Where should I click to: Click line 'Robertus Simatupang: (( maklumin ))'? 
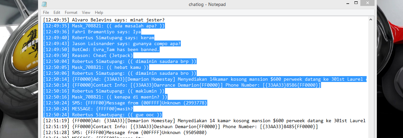point(104,91)
